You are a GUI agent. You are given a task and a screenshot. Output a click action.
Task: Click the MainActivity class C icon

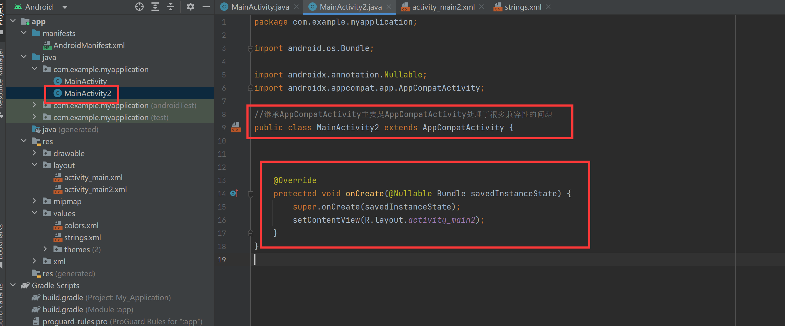[x=58, y=81]
